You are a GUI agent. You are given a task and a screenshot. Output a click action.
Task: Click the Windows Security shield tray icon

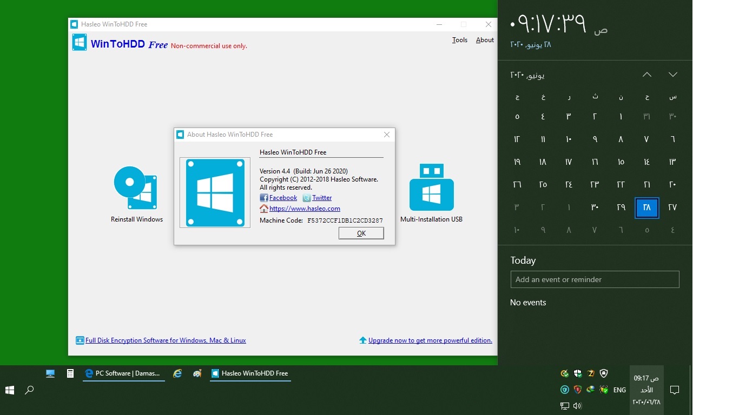coord(578,373)
